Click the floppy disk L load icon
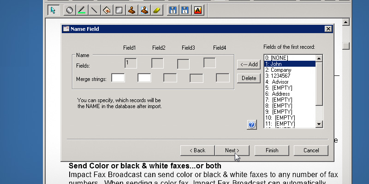The width and height of the screenshot is (369, 184). coord(185,10)
